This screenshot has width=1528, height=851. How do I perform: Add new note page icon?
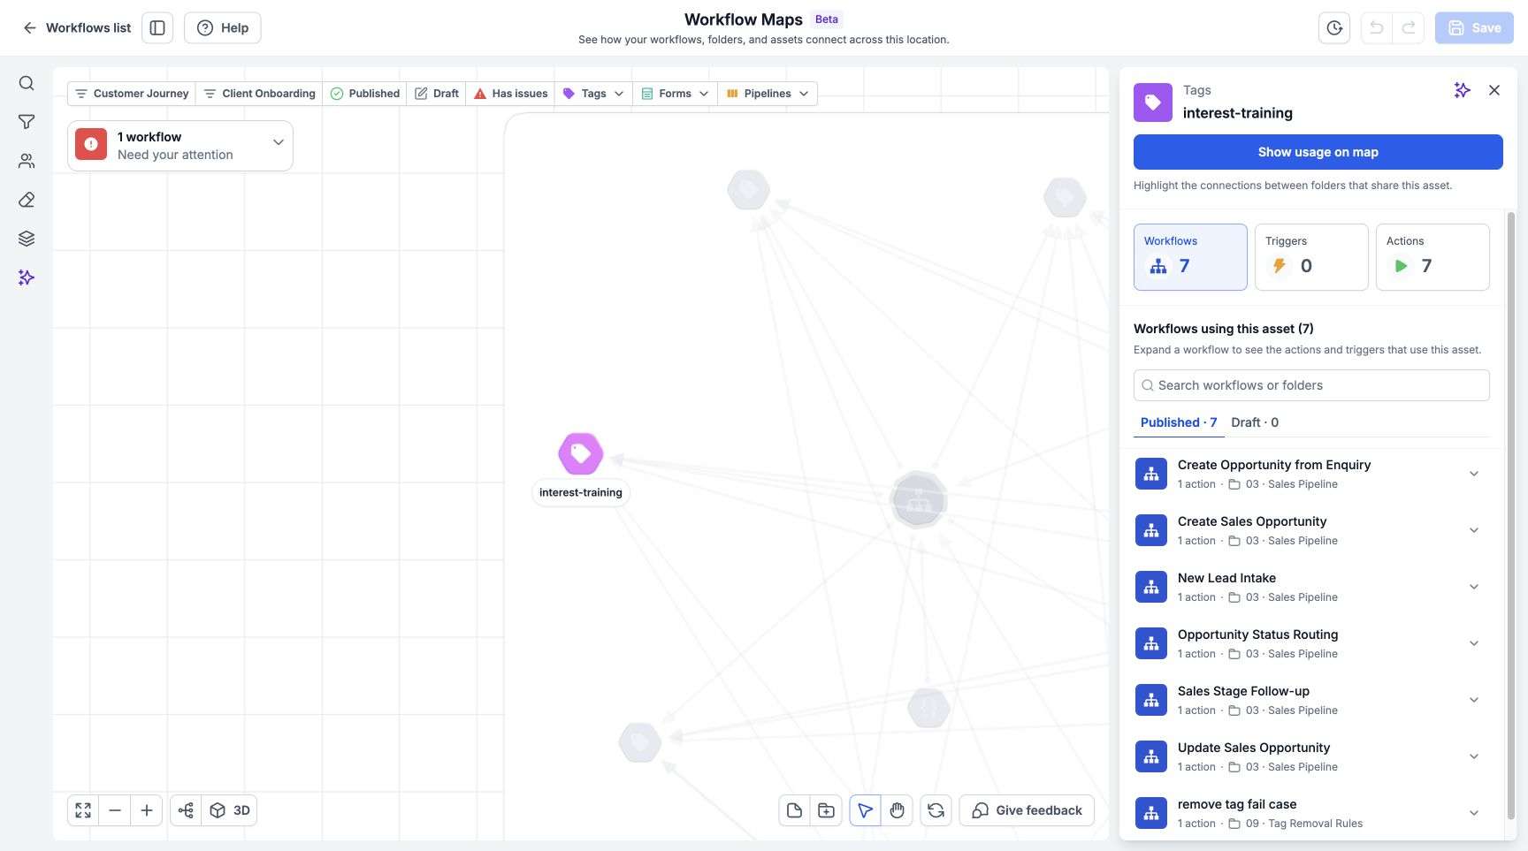(794, 810)
